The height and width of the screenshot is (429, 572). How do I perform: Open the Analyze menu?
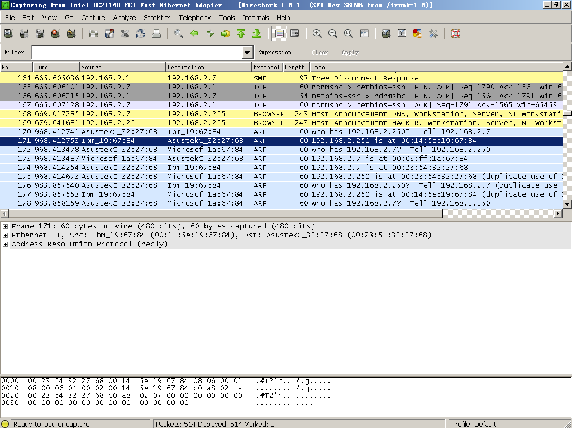(125, 17)
